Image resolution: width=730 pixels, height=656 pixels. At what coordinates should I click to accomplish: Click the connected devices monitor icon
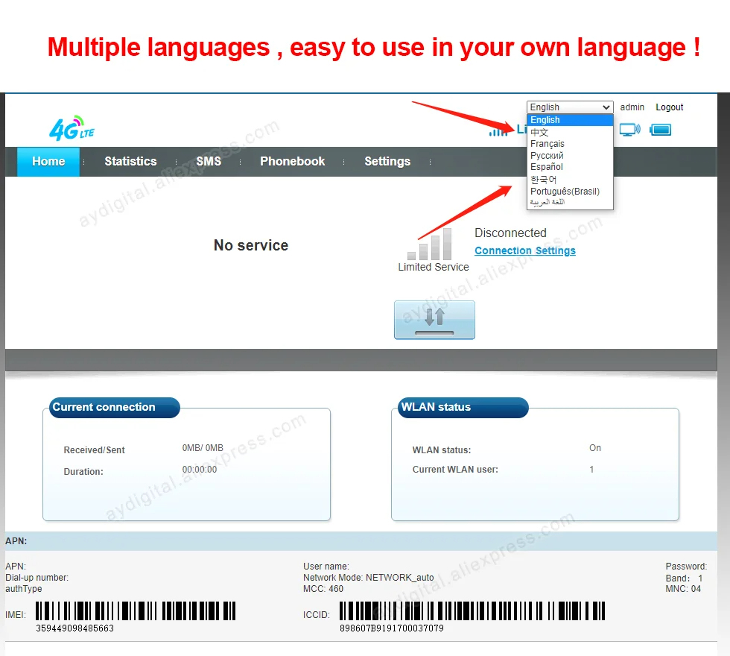[630, 130]
